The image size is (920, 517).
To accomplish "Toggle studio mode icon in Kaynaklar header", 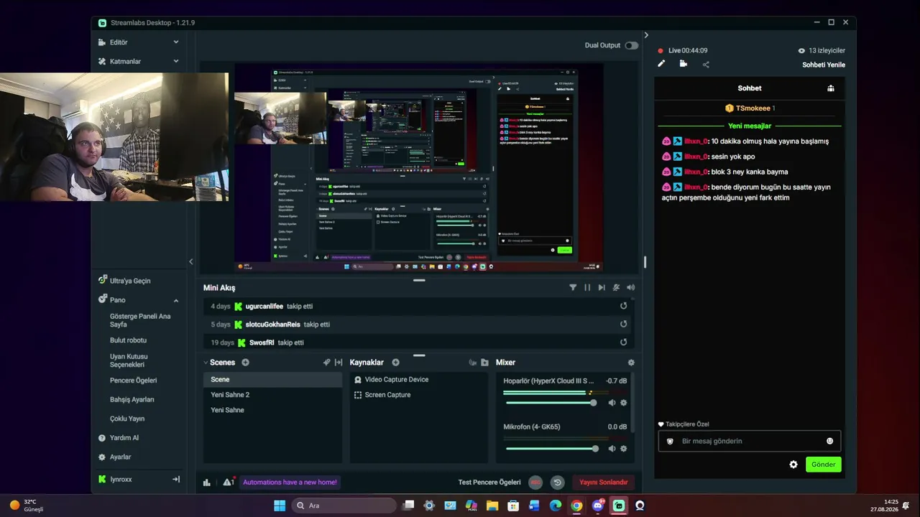I will 472,363.
